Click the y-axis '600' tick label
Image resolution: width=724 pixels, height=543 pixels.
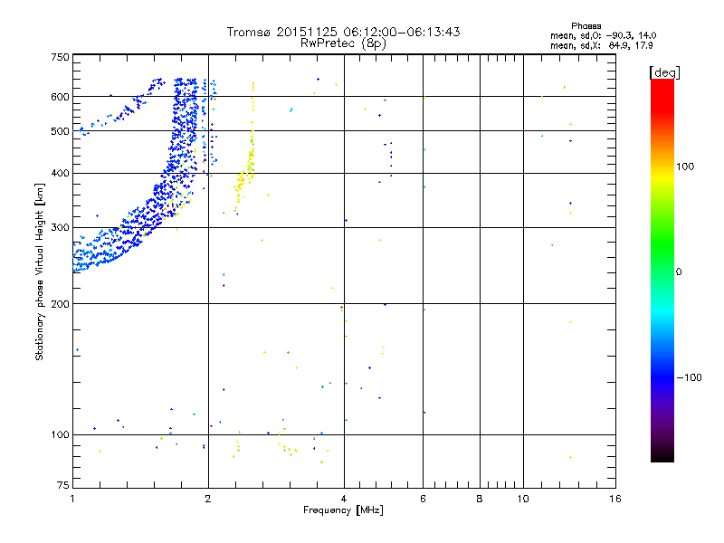61,97
